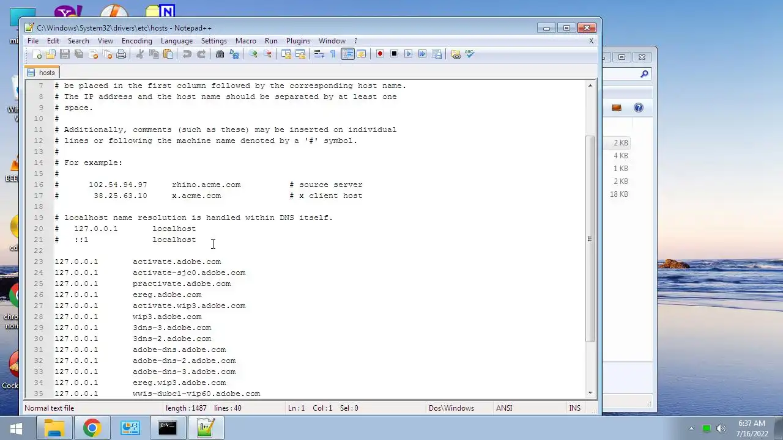783x440 pixels.
Task: Toggle the active indent guide button
Action: tap(347, 54)
